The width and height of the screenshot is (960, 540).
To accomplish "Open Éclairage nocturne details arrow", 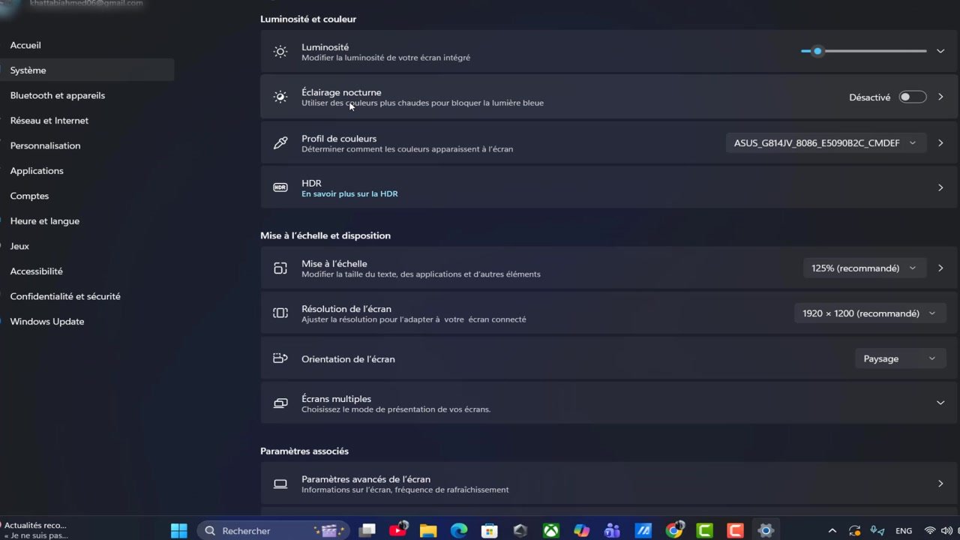I will click(940, 97).
